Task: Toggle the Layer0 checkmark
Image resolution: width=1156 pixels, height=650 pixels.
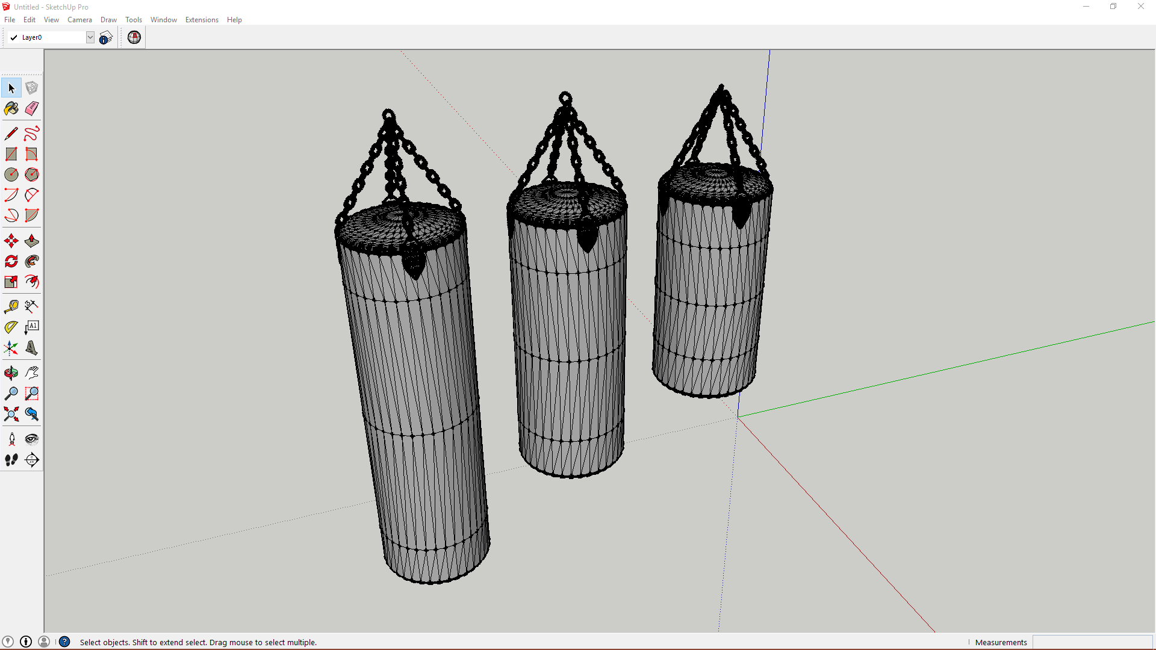Action: click(14, 37)
